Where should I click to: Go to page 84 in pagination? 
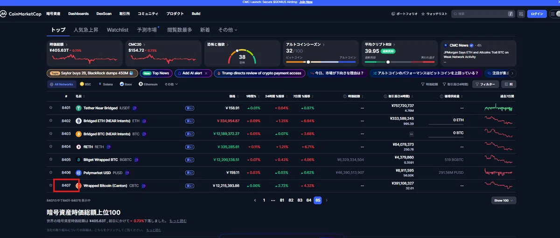click(x=308, y=200)
